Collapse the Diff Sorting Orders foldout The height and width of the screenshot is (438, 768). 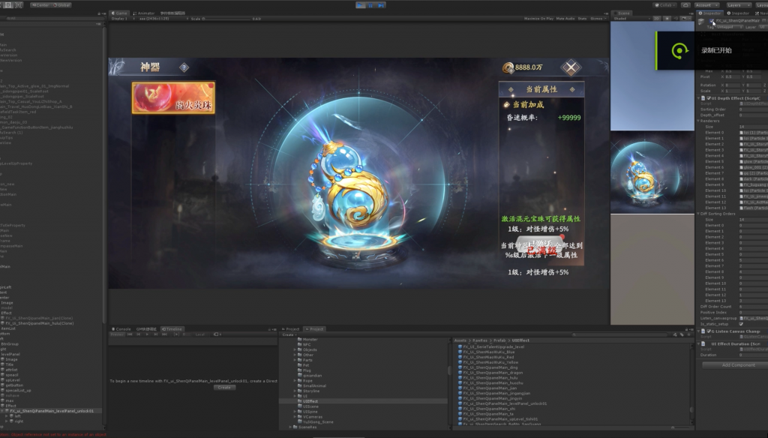pyautogui.click(x=699, y=214)
